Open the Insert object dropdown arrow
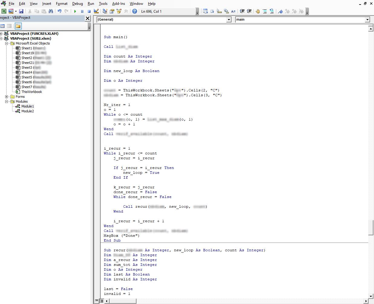The width and height of the screenshot is (374, 304). click(16, 11)
